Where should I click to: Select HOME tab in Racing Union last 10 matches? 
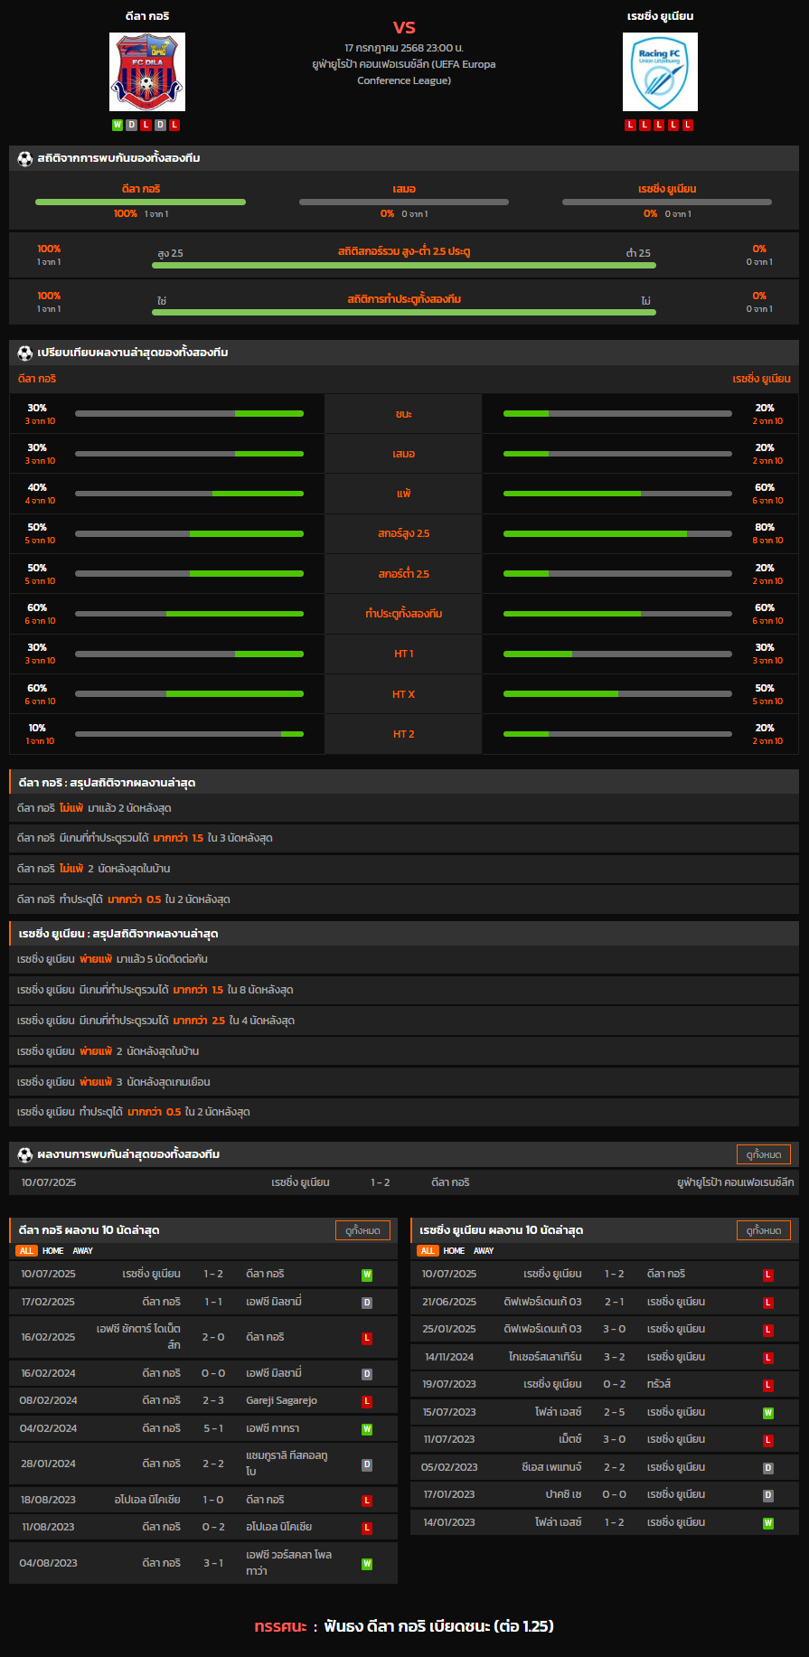point(455,1251)
